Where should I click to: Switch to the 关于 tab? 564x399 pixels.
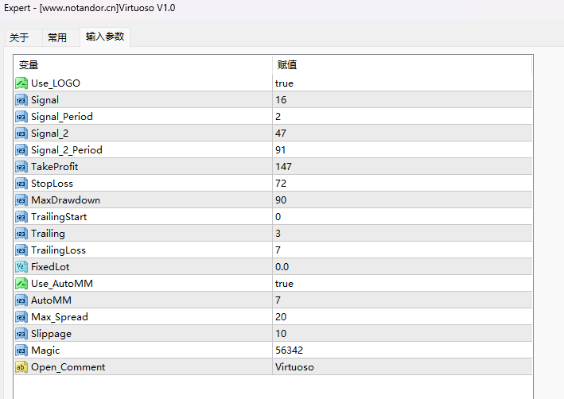[x=19, y=37]
